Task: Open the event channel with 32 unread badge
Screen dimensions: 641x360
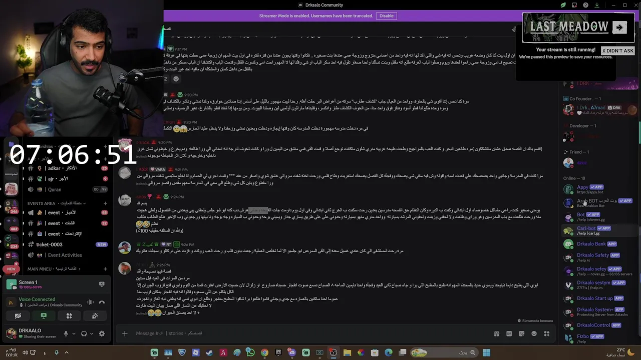Action: 68,223
